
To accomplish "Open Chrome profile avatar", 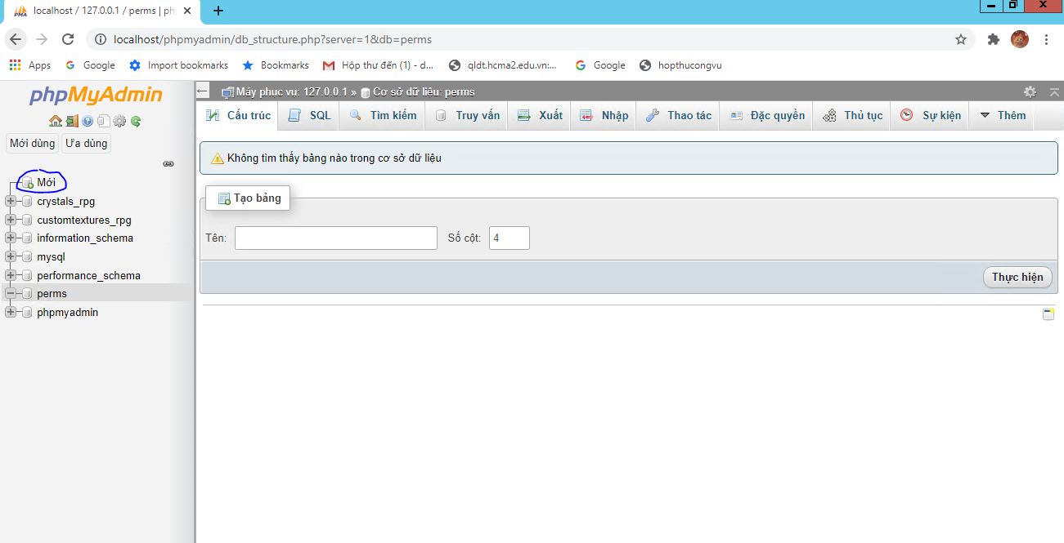I will pyautogui.click(x=1020, y=39).
